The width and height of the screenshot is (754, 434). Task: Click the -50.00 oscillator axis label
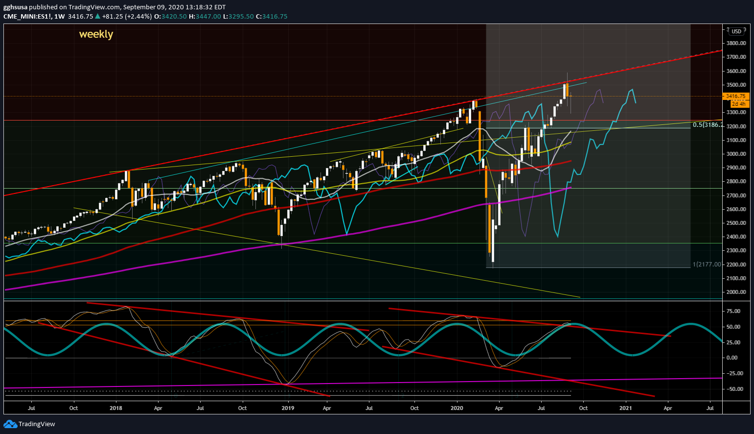pos(734,389)
